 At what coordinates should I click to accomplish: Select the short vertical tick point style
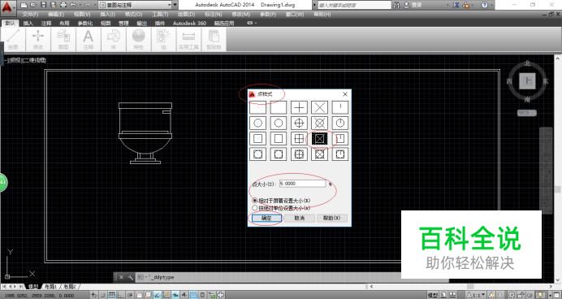tap(340, 107)
